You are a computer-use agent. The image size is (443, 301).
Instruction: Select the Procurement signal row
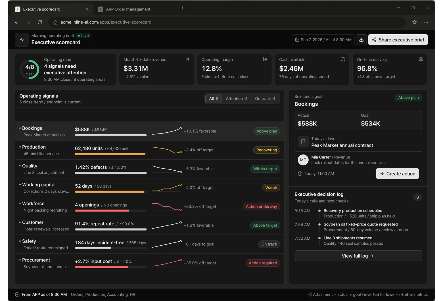(150, 263)
